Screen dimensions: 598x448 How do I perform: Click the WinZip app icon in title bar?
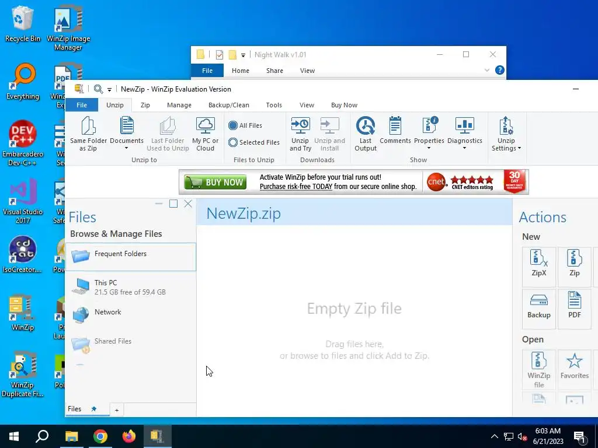(x=79, y=89)
